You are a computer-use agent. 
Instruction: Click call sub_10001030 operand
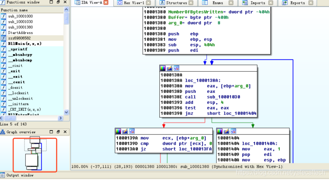point(224,97)
